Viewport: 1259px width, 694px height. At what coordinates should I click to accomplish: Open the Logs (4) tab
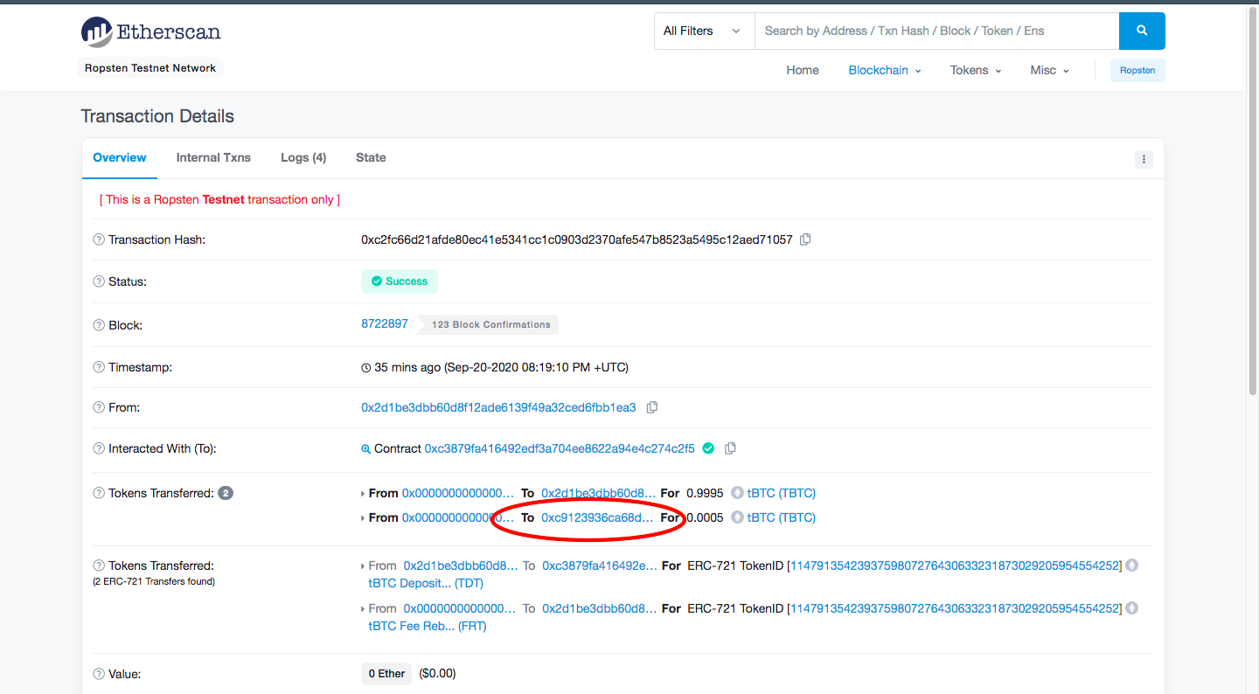(303, 157)
